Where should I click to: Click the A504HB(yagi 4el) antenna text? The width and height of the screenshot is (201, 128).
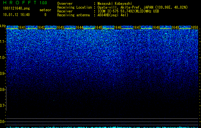[x=113, y=15]
